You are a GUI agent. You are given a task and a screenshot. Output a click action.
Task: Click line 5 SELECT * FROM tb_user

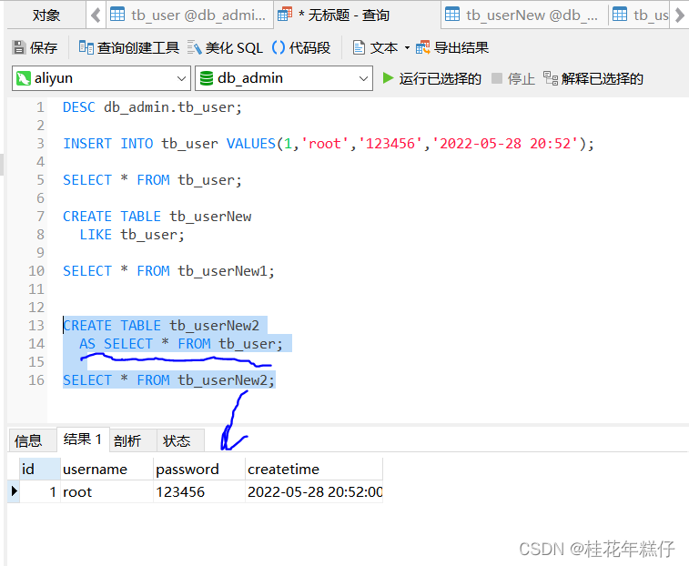tap(152, 180)
